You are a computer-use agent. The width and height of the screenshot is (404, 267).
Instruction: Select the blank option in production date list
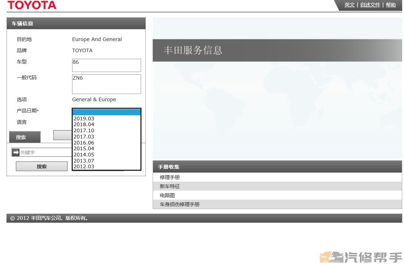[x=107, y=112]
